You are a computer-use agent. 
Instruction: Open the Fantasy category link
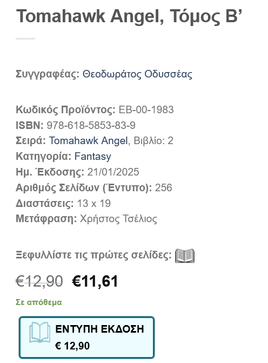(92, 157)
